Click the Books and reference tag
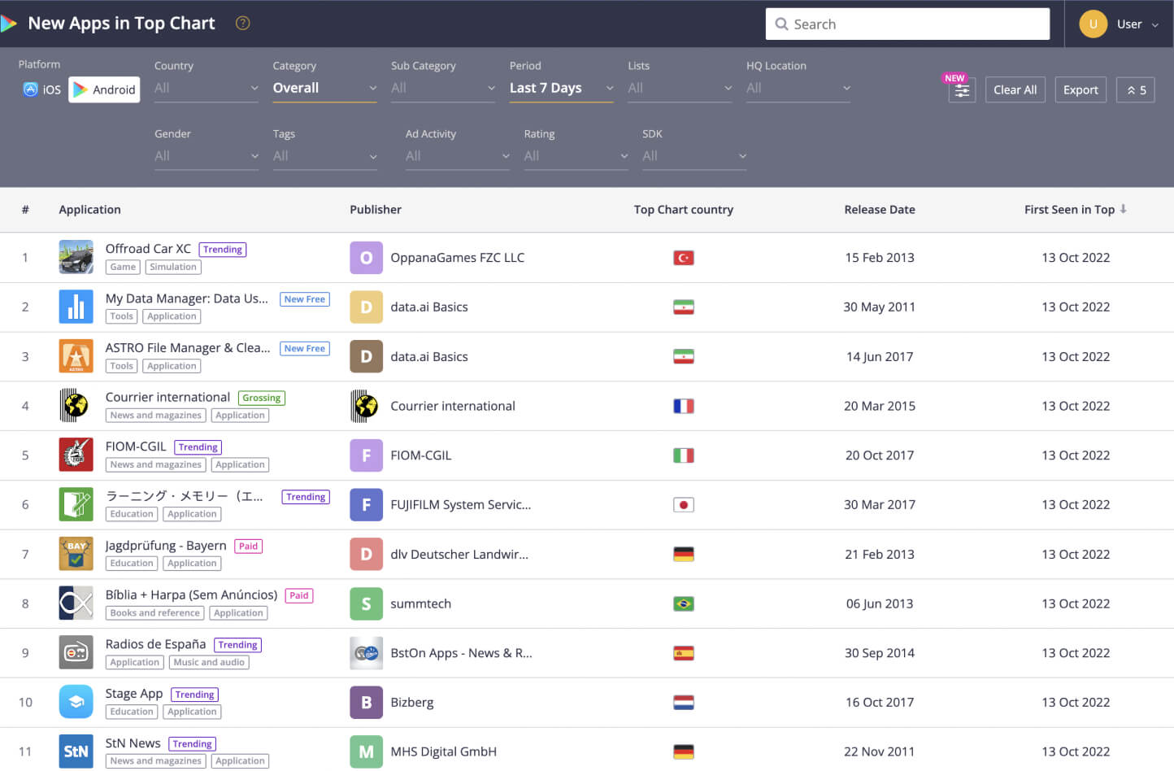Screen dimensions: 1174x771 [x=154, y=613]
